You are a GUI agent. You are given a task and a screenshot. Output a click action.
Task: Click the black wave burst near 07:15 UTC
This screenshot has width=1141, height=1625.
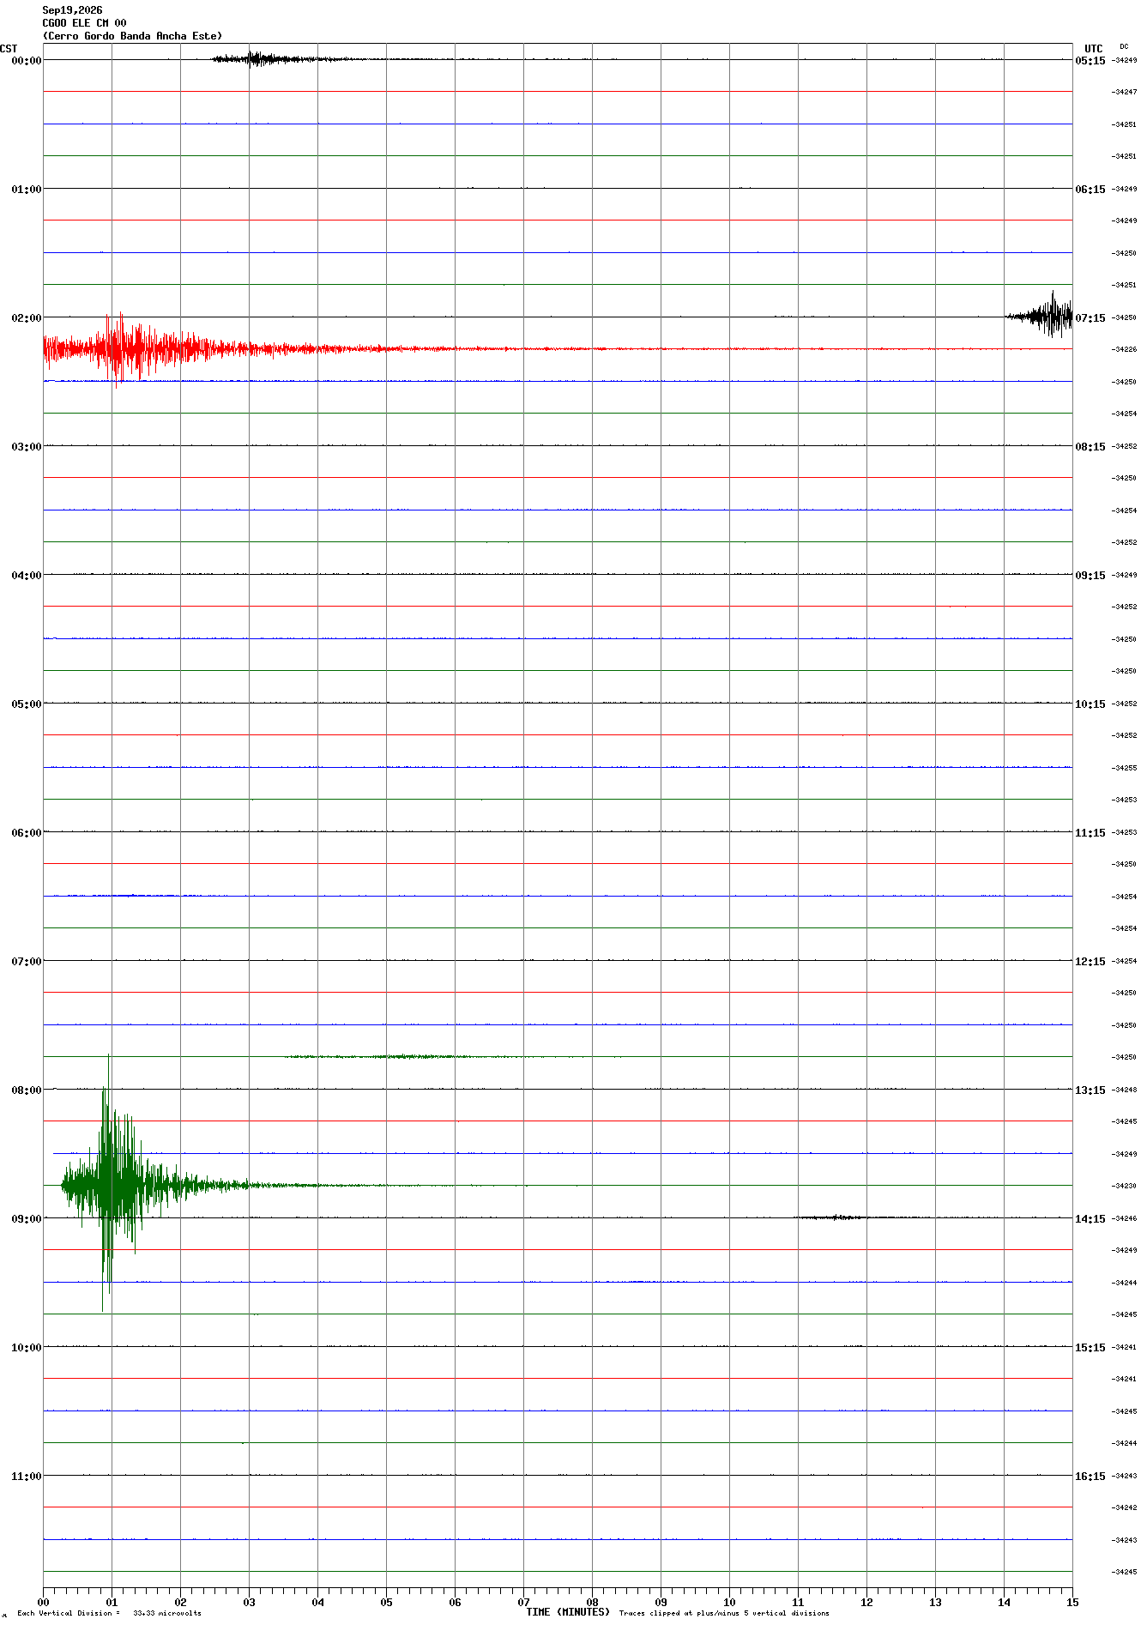point(1040,316)
